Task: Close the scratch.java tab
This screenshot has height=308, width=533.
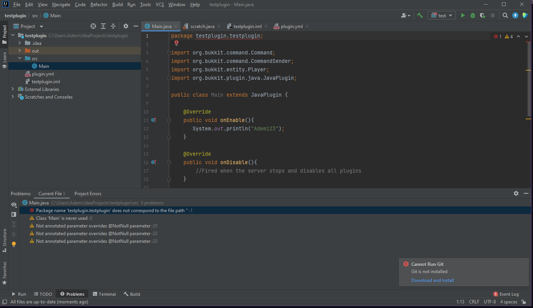Action: (219, 26)
